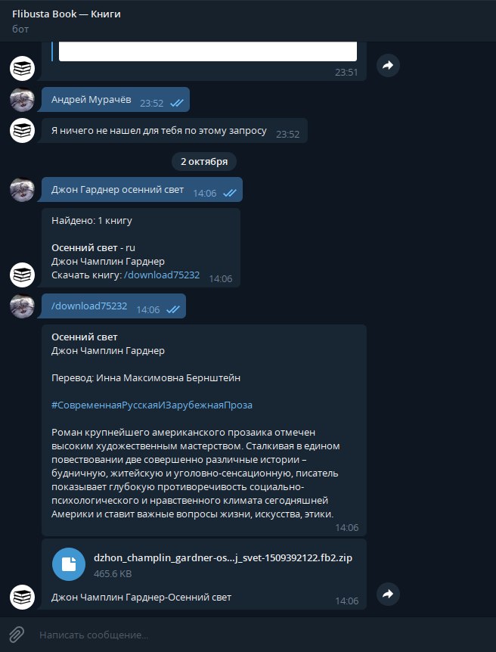Open the Flibusta Book chat header title

point(67,14)
